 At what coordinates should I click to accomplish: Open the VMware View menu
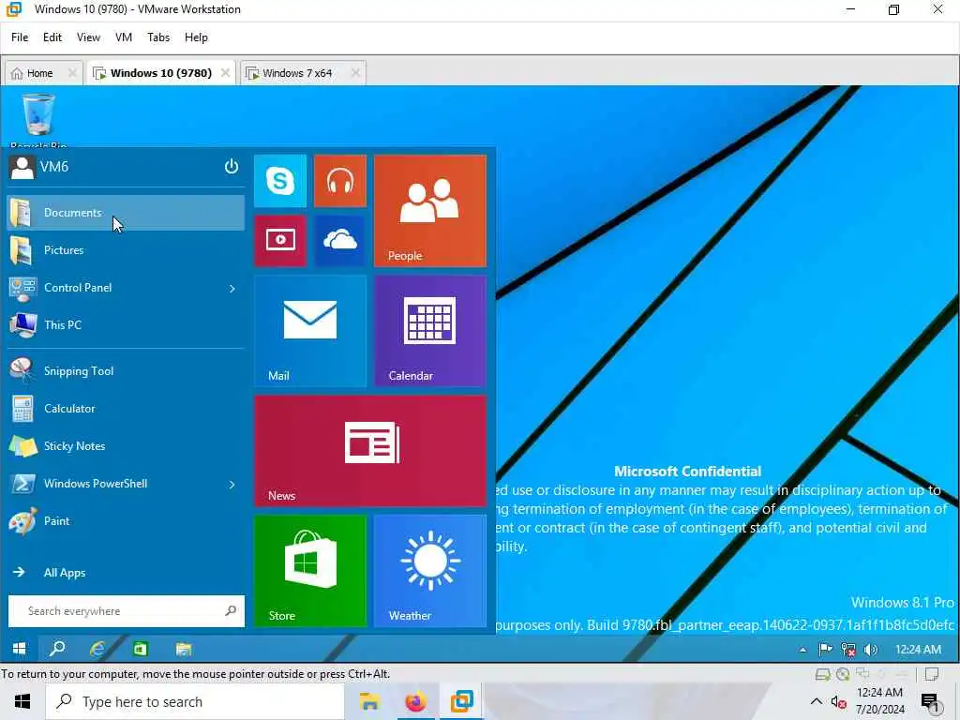(x=88, y=37)
